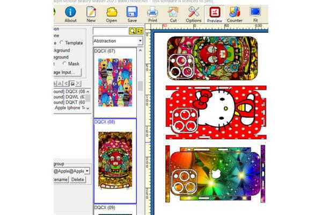This screenshot has width=322, height=215.
Task: Click the Print toolbar icon
Action: tap(152, 15)
